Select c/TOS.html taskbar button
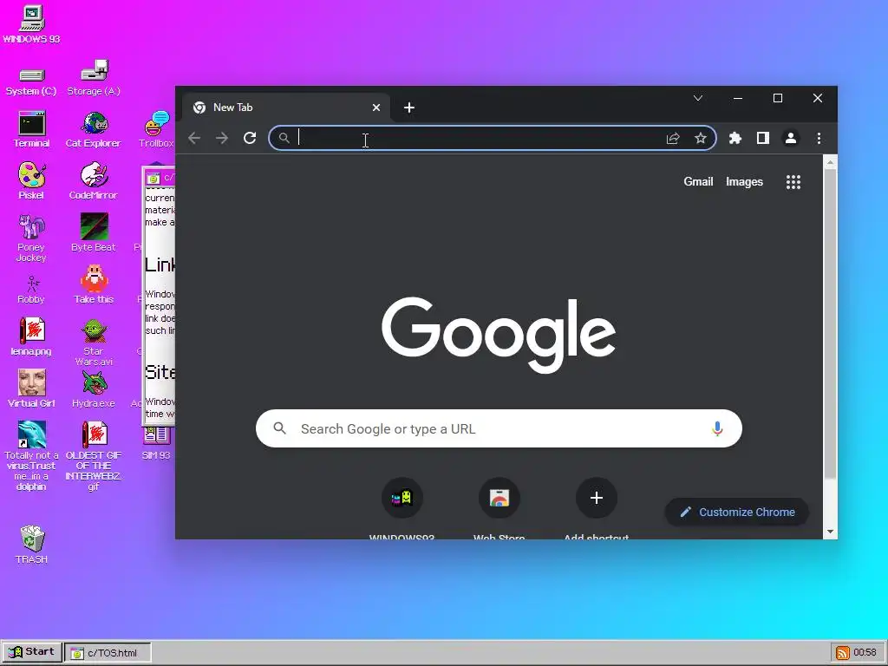Viewport: 888px width, 666px height. 108,652
